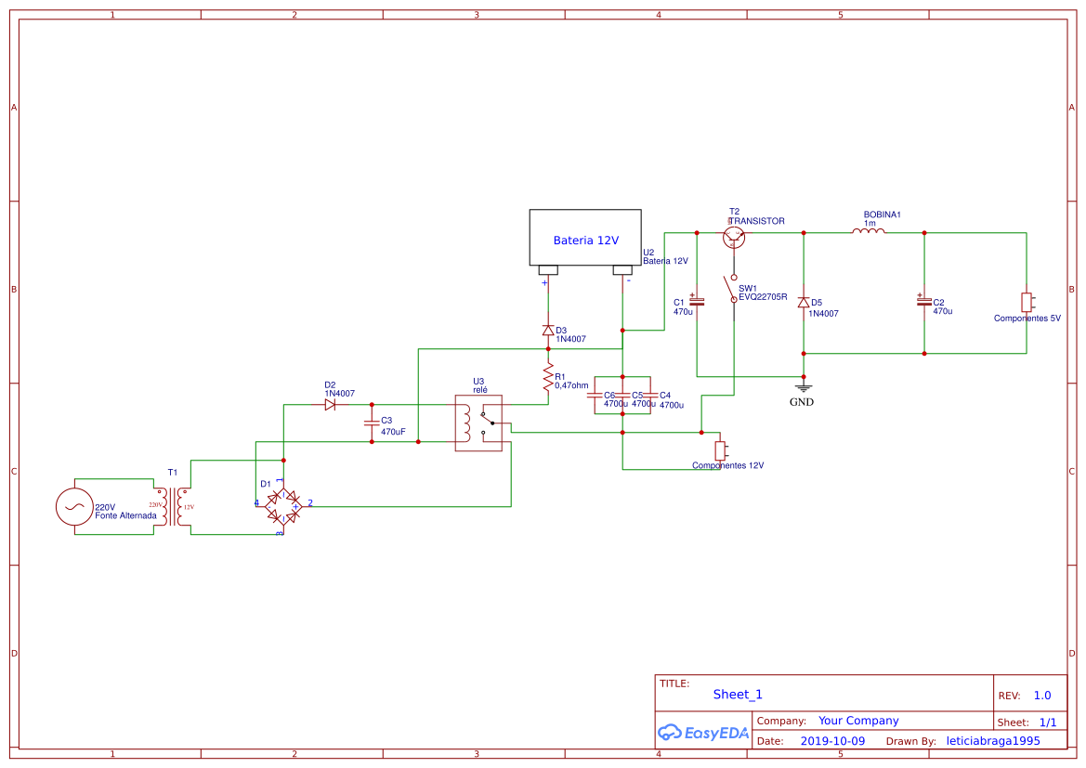Click the T1 reference label
The width and height of the screenshot is (1086, 768).
point(173,473)
